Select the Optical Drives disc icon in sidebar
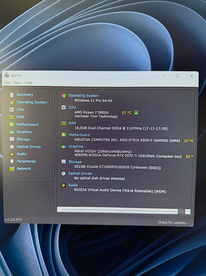 tap(12, 146)
